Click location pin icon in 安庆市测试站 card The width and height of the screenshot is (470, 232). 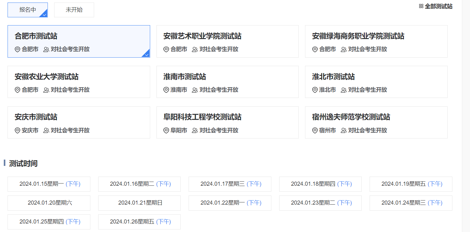[18, 130]
